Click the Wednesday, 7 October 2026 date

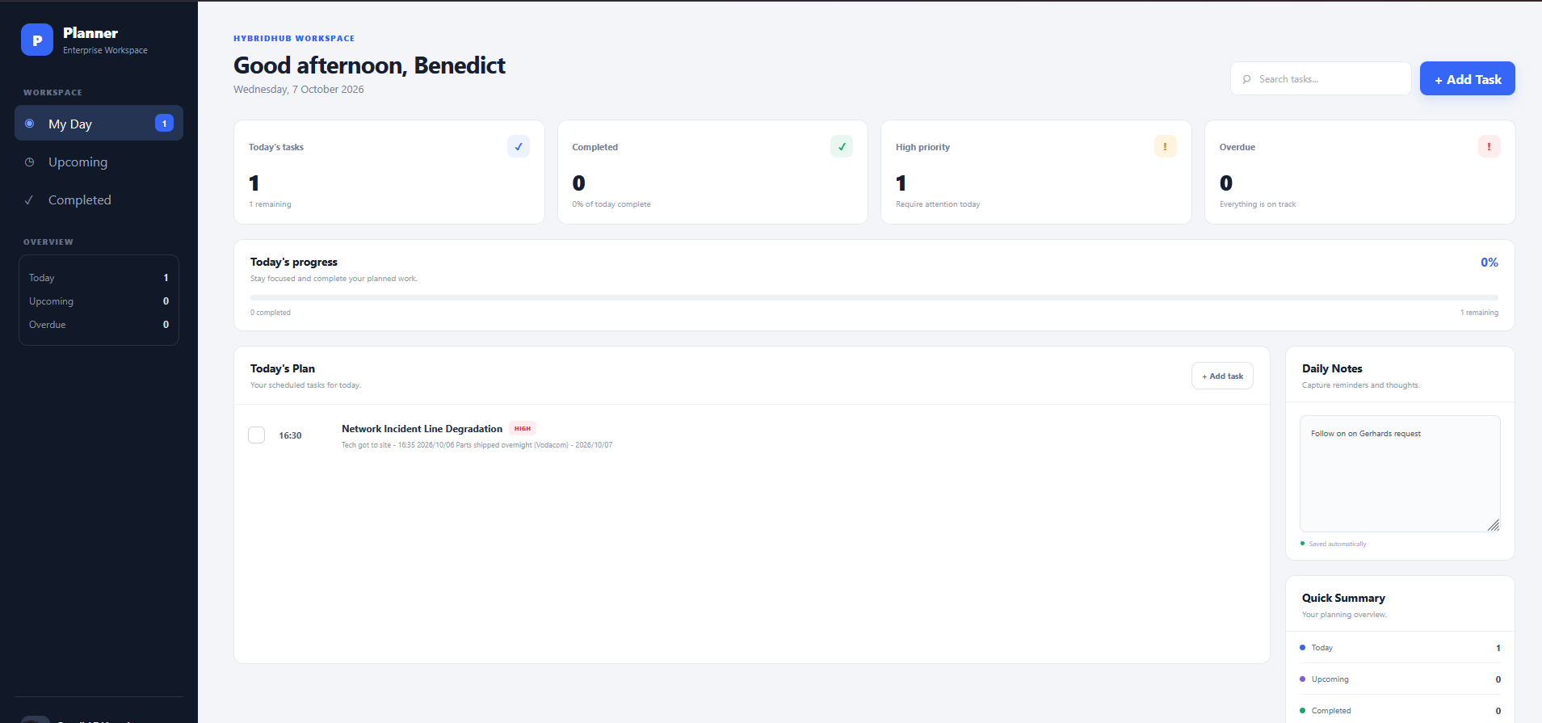pyautogui.click(x=299, y=89)
